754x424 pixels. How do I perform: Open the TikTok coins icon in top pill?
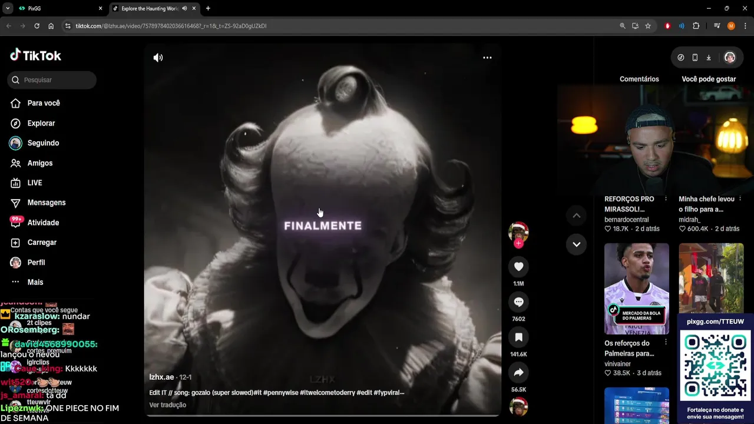681,58
